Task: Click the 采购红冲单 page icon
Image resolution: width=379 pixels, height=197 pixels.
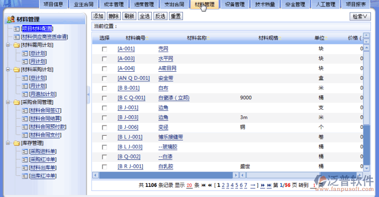Action: point(25,160)
